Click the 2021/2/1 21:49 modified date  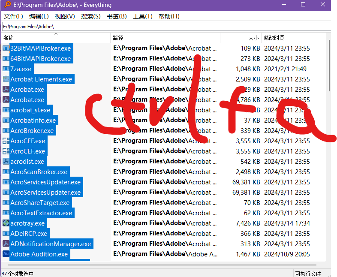pos(285,69)
